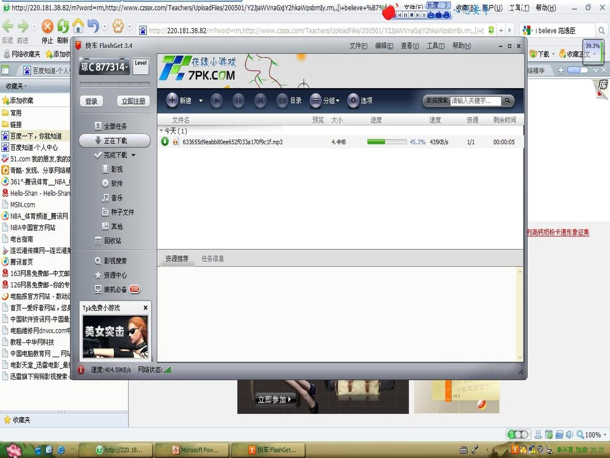The height and width of the screenshot is (458, 610).
Task: Click the 立即注册 button
Action: 133,101
